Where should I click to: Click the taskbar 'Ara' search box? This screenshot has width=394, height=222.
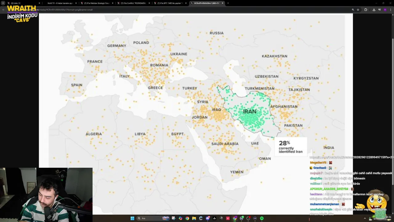click(153, 218)
